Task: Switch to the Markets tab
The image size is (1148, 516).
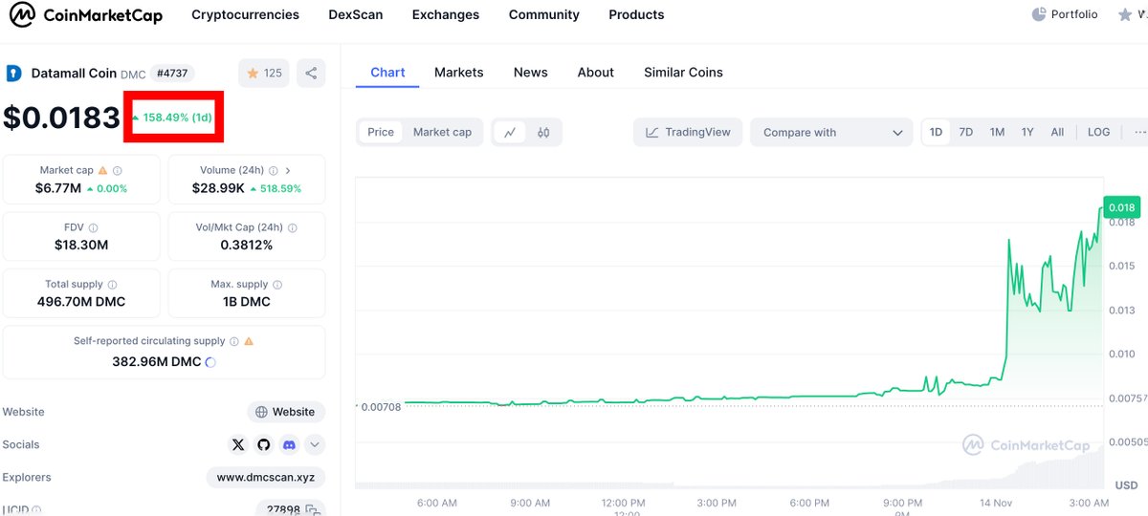Action: pos(458,73)
